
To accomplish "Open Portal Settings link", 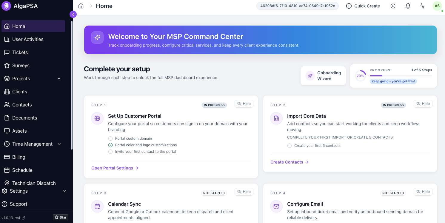I will [x=112, y=168].
